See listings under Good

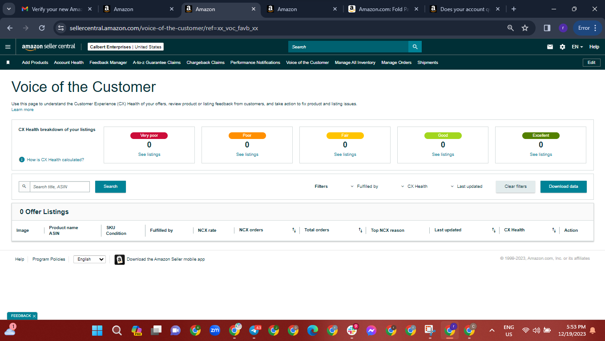[x=443, y=155]
